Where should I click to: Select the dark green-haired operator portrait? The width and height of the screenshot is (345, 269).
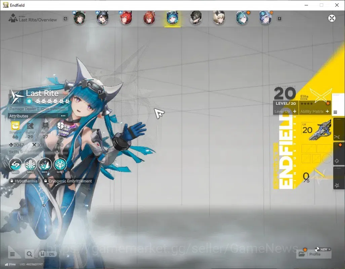(x=79, y=18)
